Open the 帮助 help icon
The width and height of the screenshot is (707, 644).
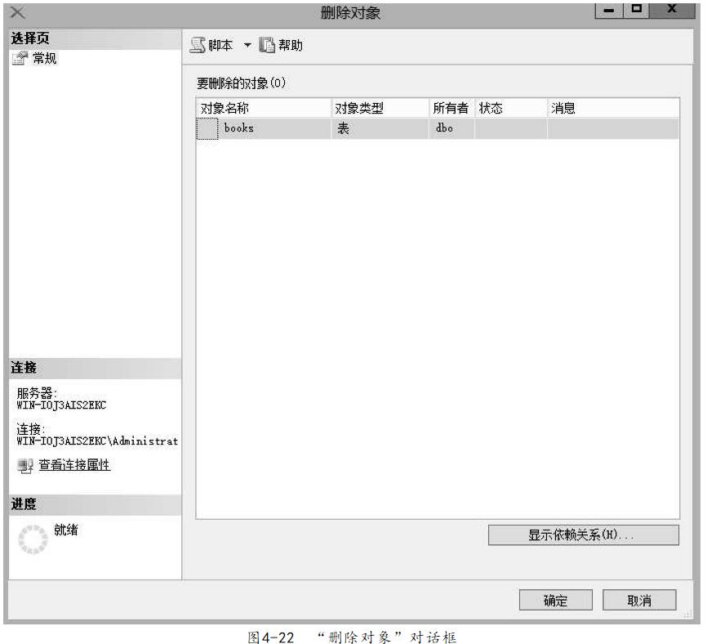pos(266,45)
